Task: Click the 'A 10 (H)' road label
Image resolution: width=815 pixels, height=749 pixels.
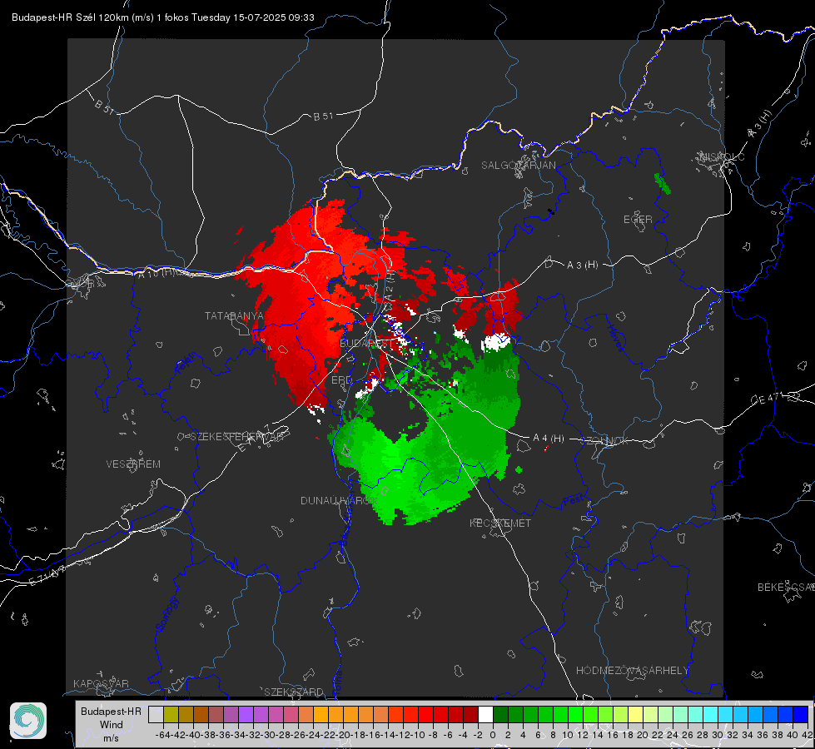Action: tap(156, 273)
